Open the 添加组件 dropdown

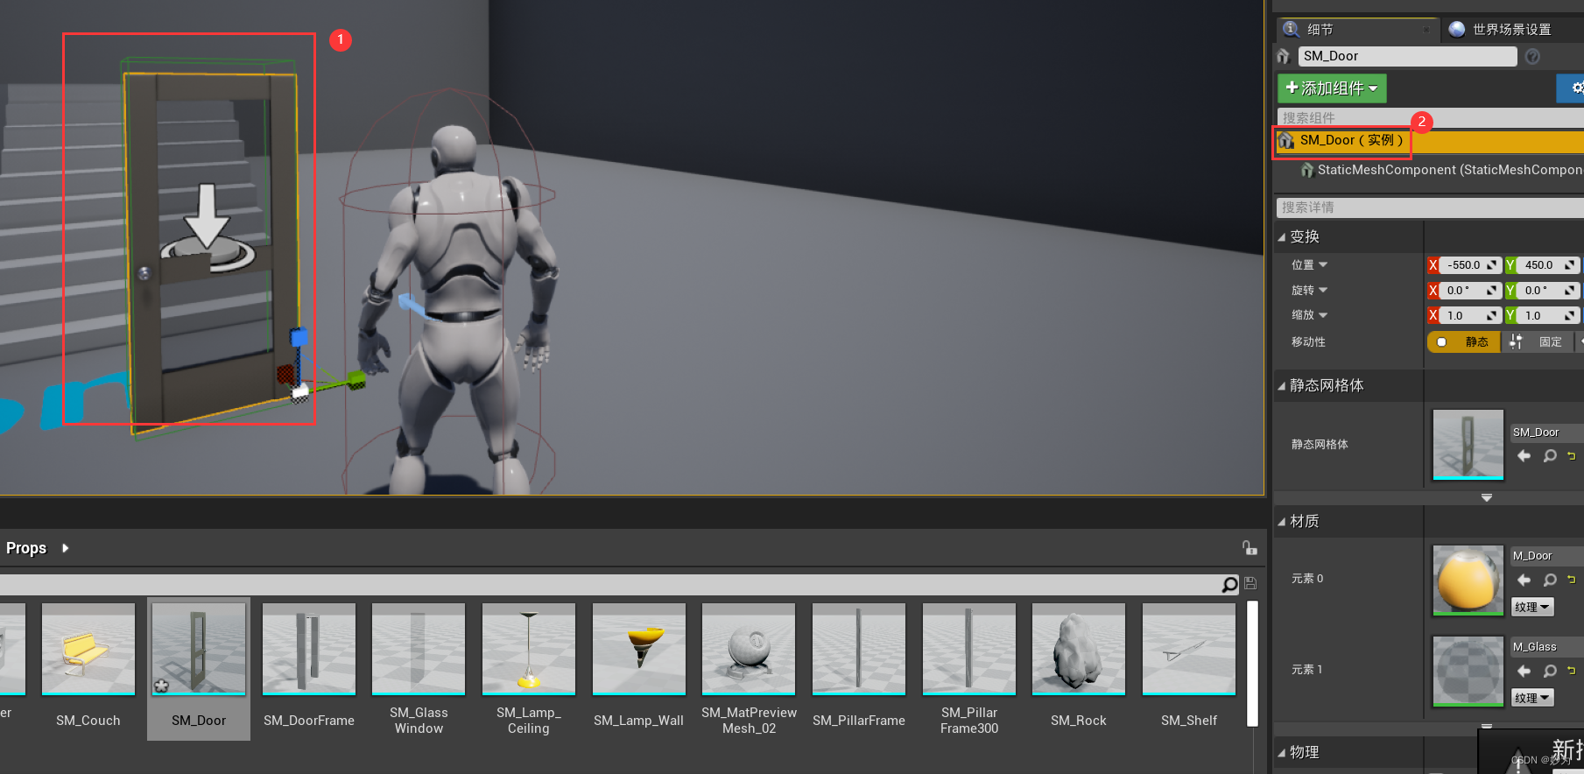1332,88
